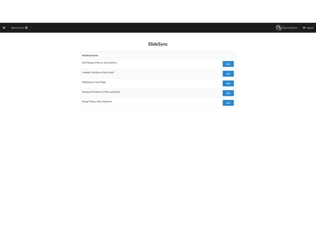316x225 pixels.
Task: Click the plus icon beside New Lecture
Action: click(x=26, y=28)
